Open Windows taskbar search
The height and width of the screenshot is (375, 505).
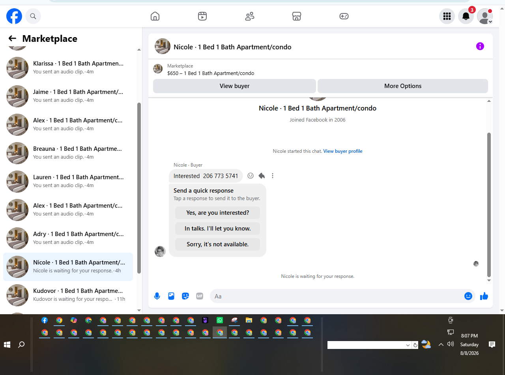click(21, 345)
